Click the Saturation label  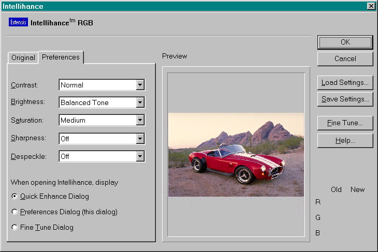27,120
